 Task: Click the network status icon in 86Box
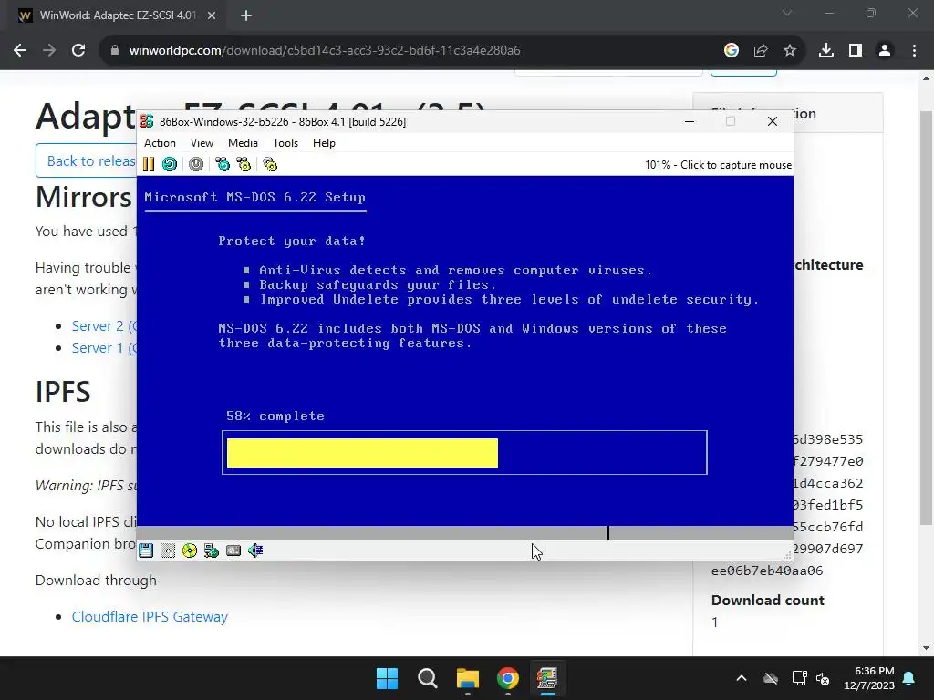point(212,551)
